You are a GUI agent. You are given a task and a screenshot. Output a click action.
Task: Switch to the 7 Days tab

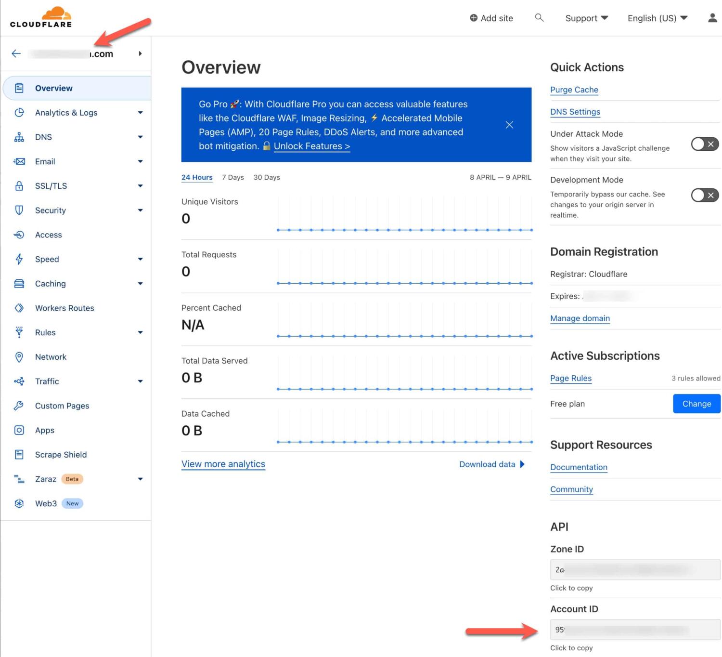point(232,177)
